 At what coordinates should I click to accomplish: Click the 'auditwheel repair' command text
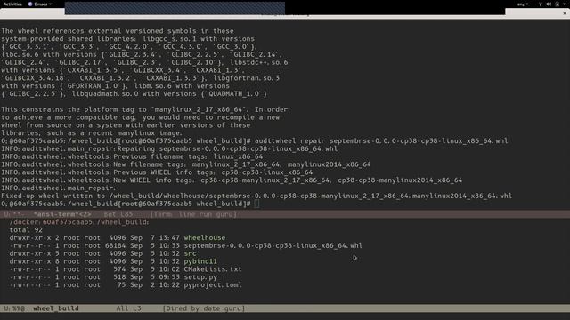[289, 140]
